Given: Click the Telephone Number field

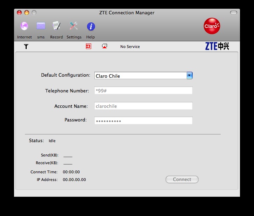Looking at the screenshot, I should click(143, 90).
